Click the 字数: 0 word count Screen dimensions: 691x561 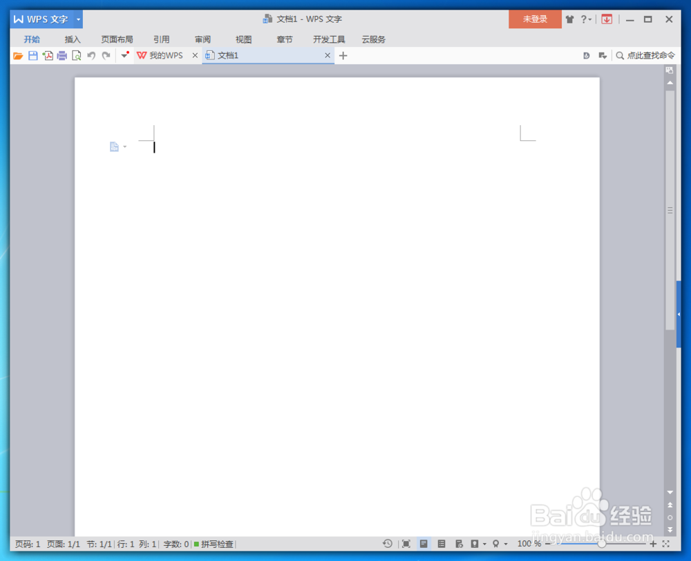(x=176, y=544)
